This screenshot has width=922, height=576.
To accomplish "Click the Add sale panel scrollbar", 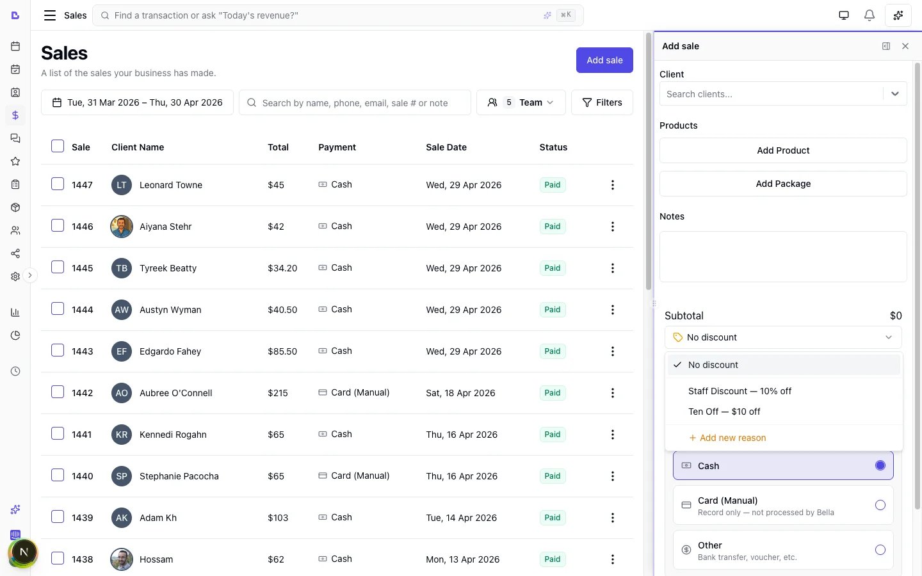I will (x=918, y=285).
